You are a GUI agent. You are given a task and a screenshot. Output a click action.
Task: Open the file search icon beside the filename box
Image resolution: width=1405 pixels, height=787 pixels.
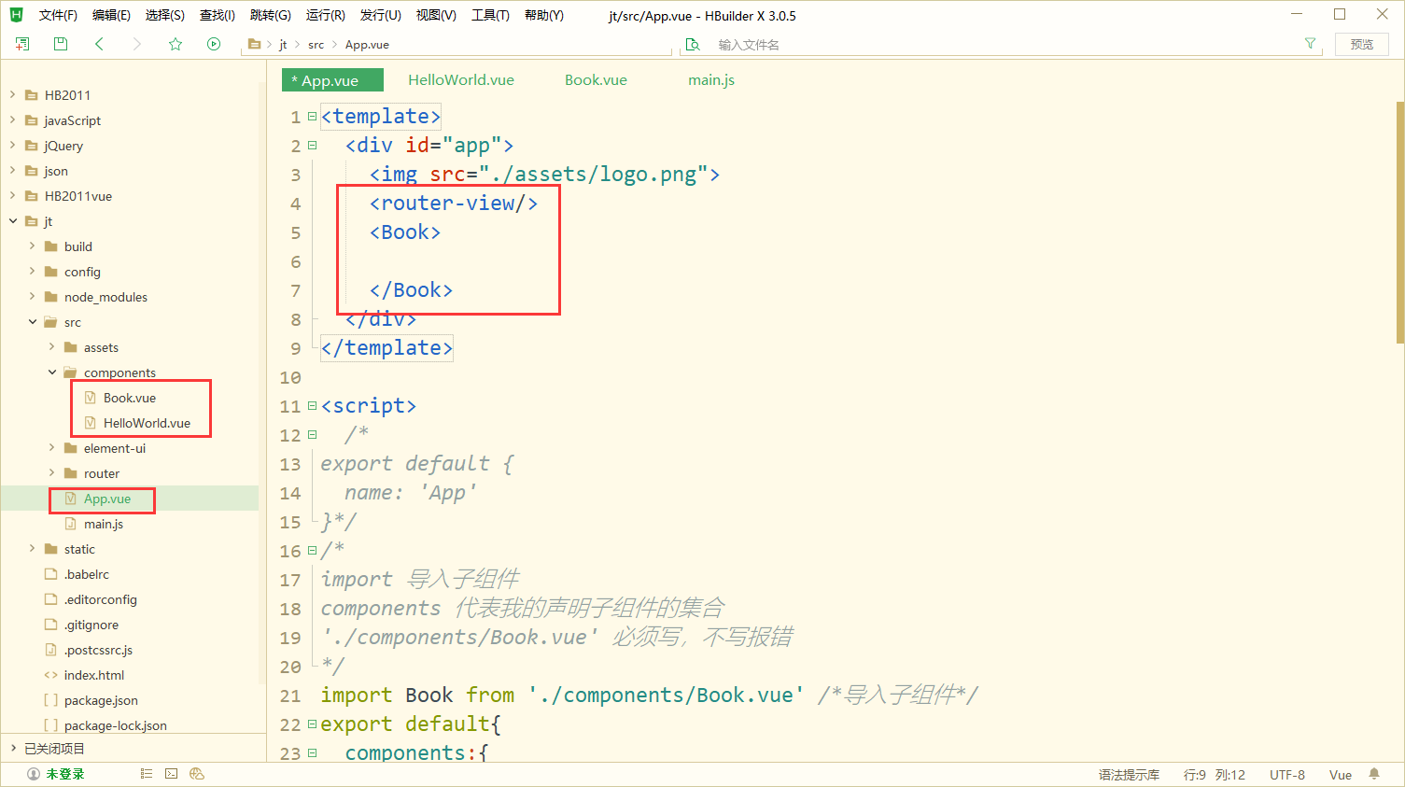[x=693, y=43]
